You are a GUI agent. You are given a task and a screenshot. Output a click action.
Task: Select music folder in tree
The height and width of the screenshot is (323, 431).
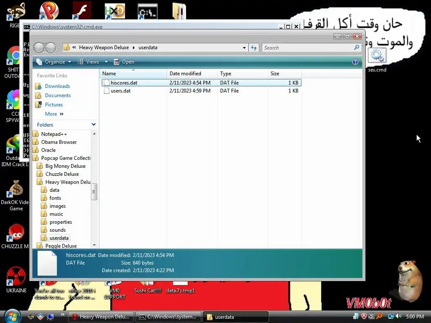coord(56,214)
